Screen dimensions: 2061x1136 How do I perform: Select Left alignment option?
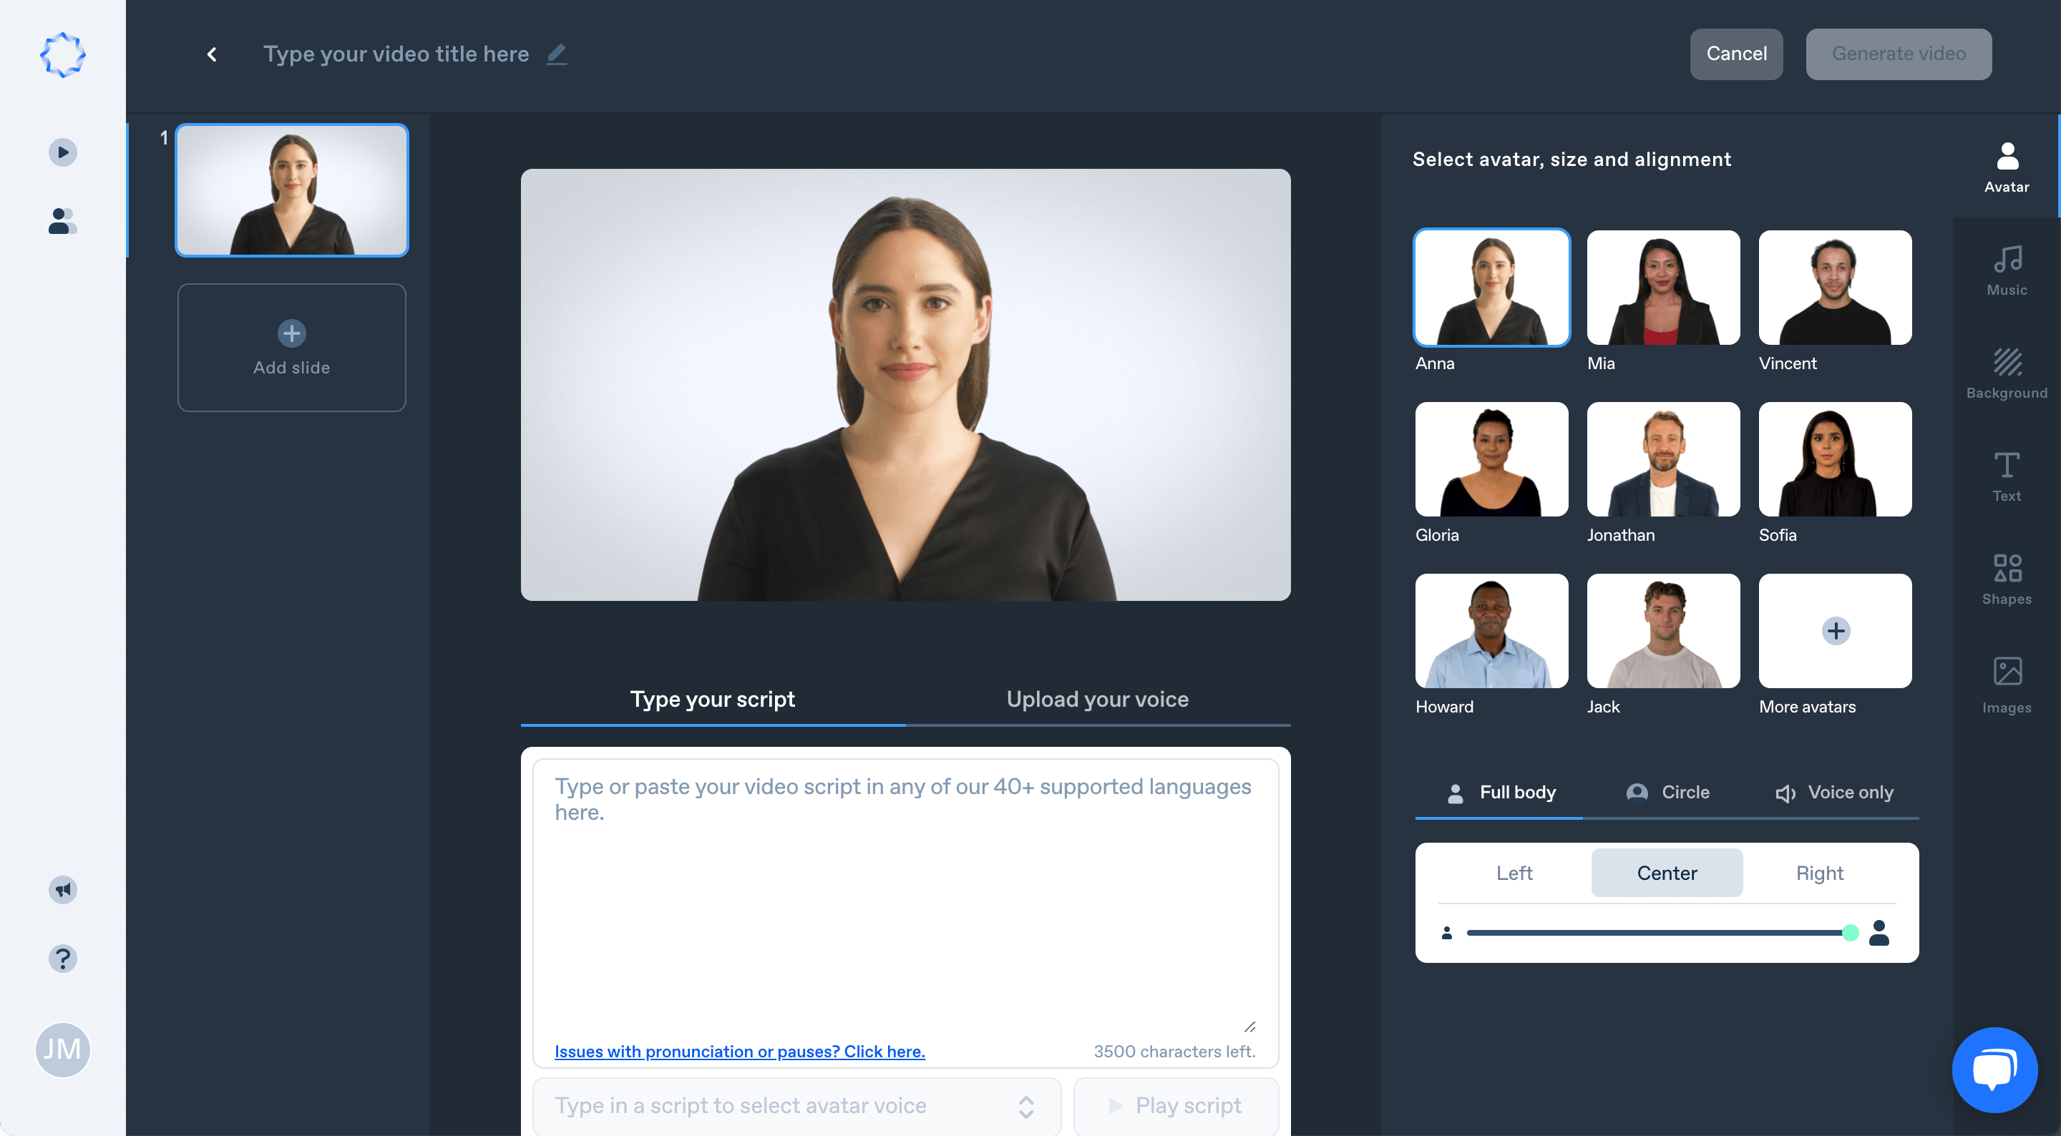click(x=1515, y=871)
